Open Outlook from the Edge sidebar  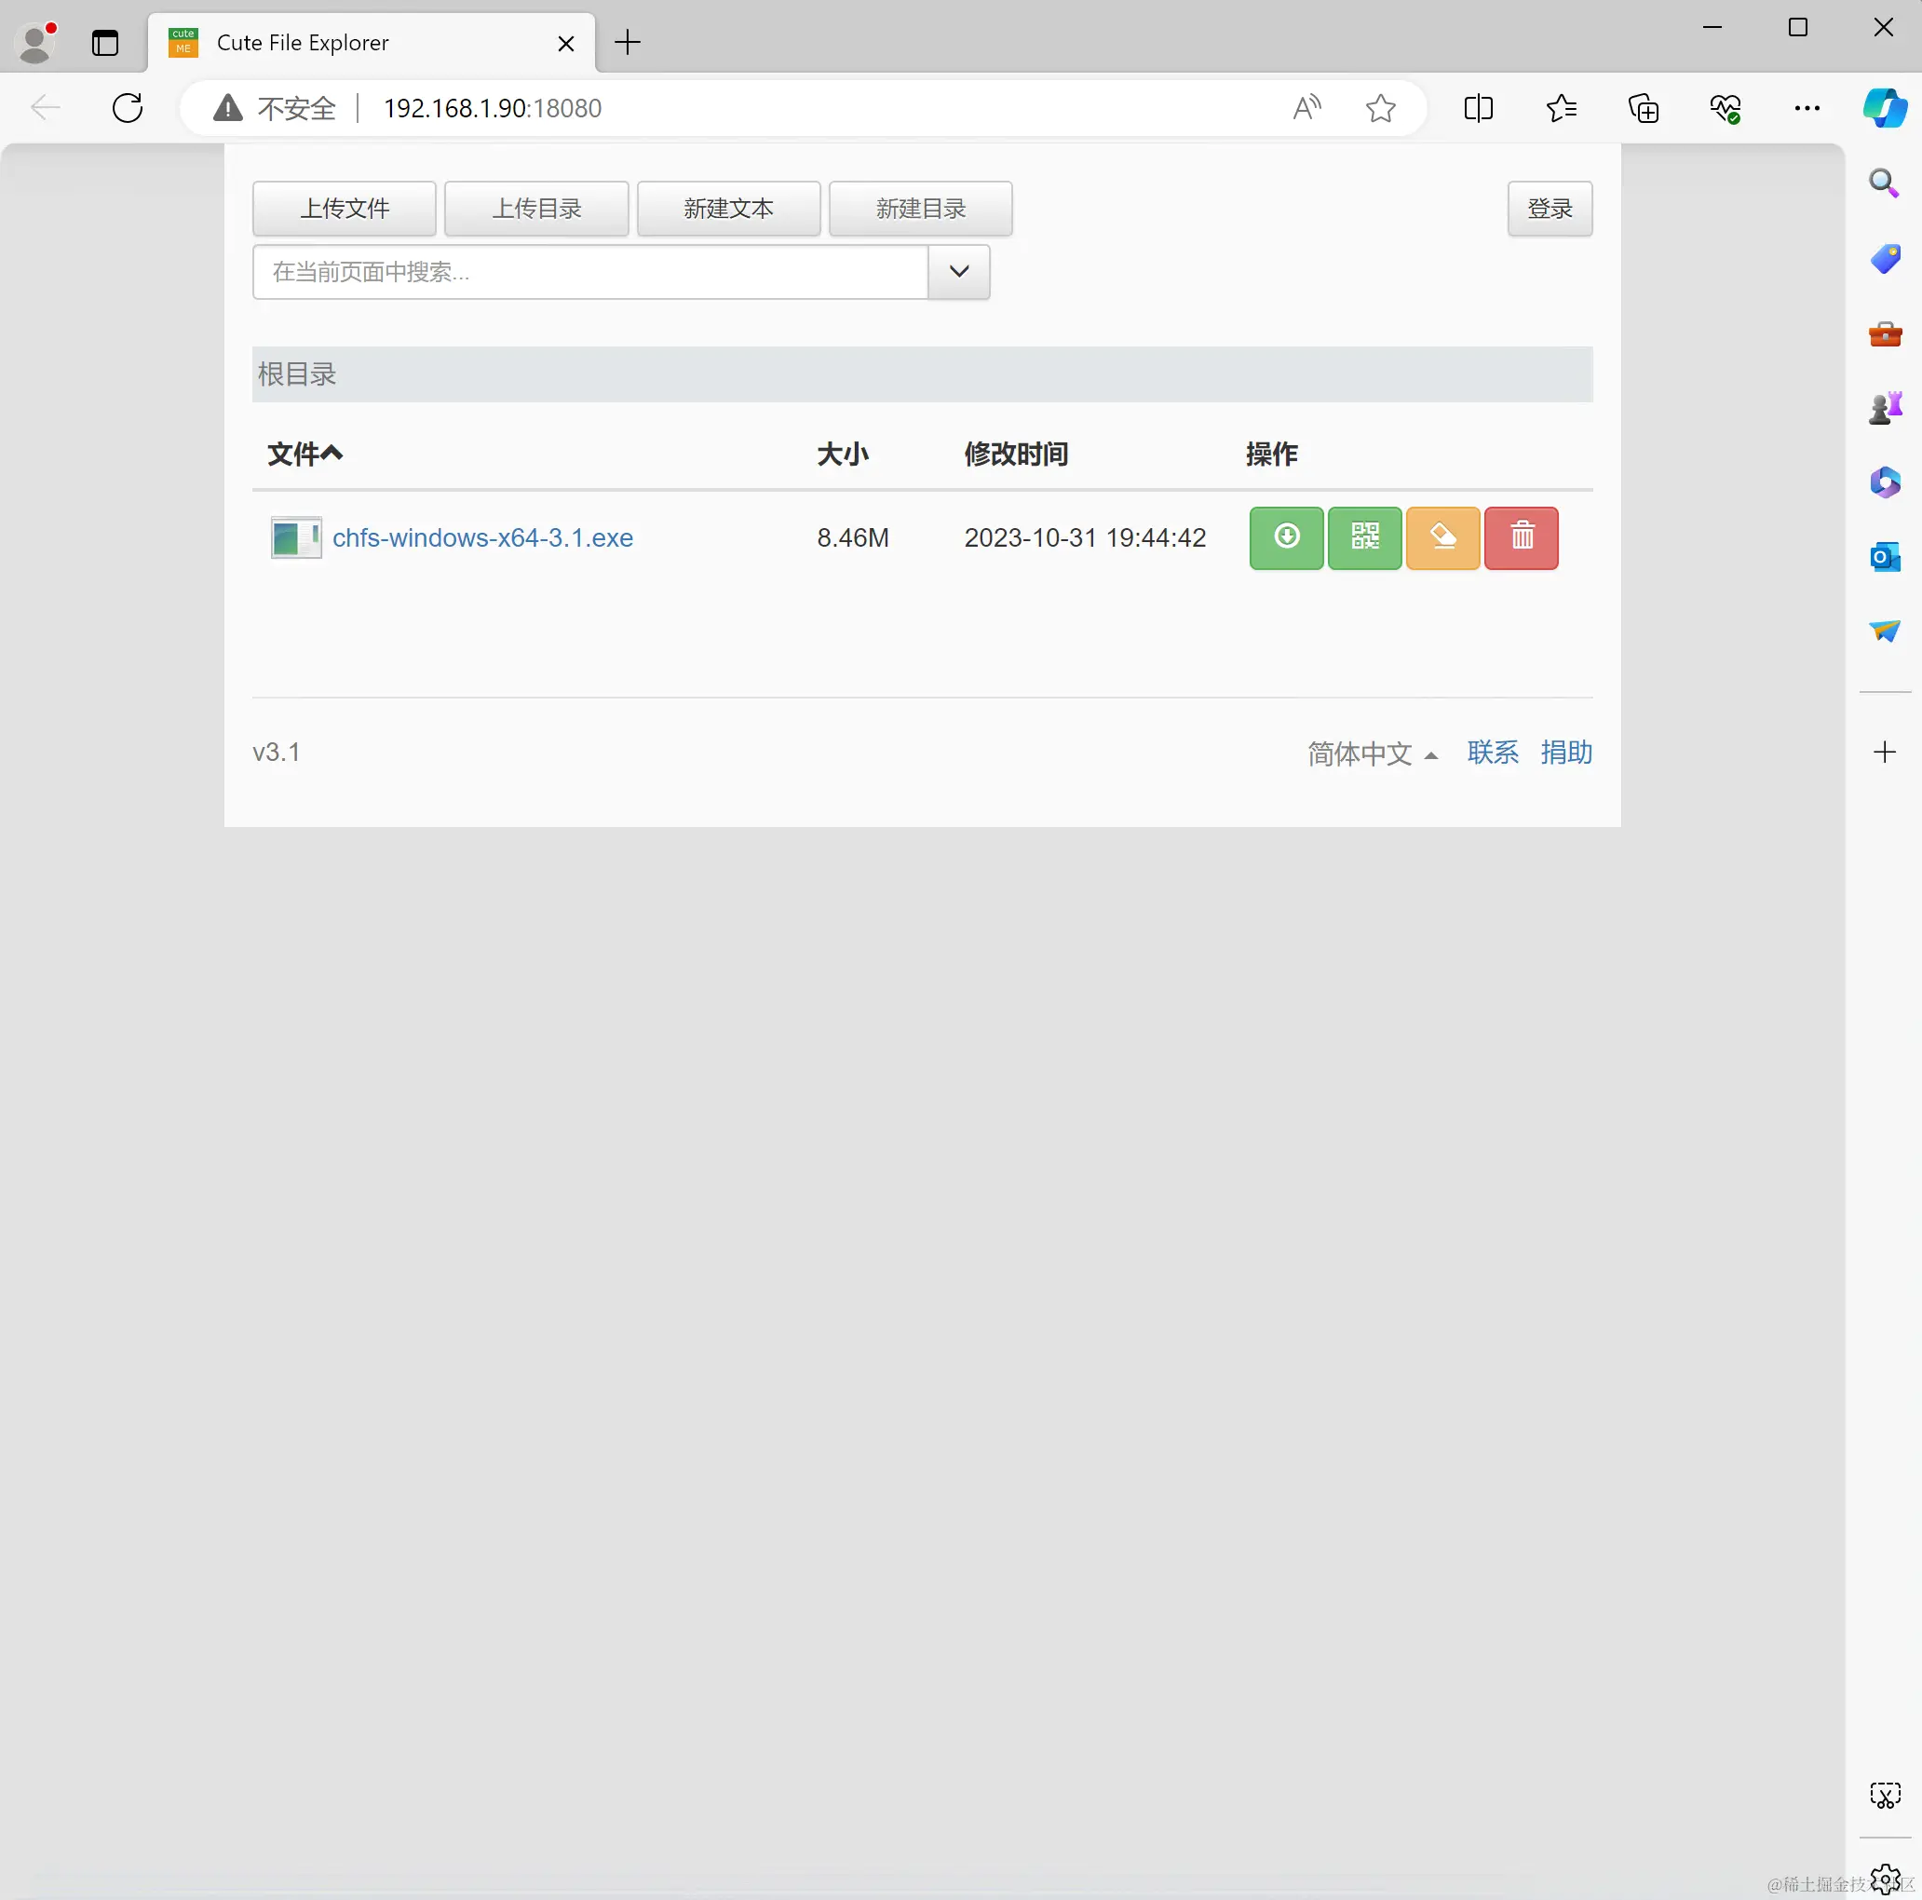click(1884, 557)
